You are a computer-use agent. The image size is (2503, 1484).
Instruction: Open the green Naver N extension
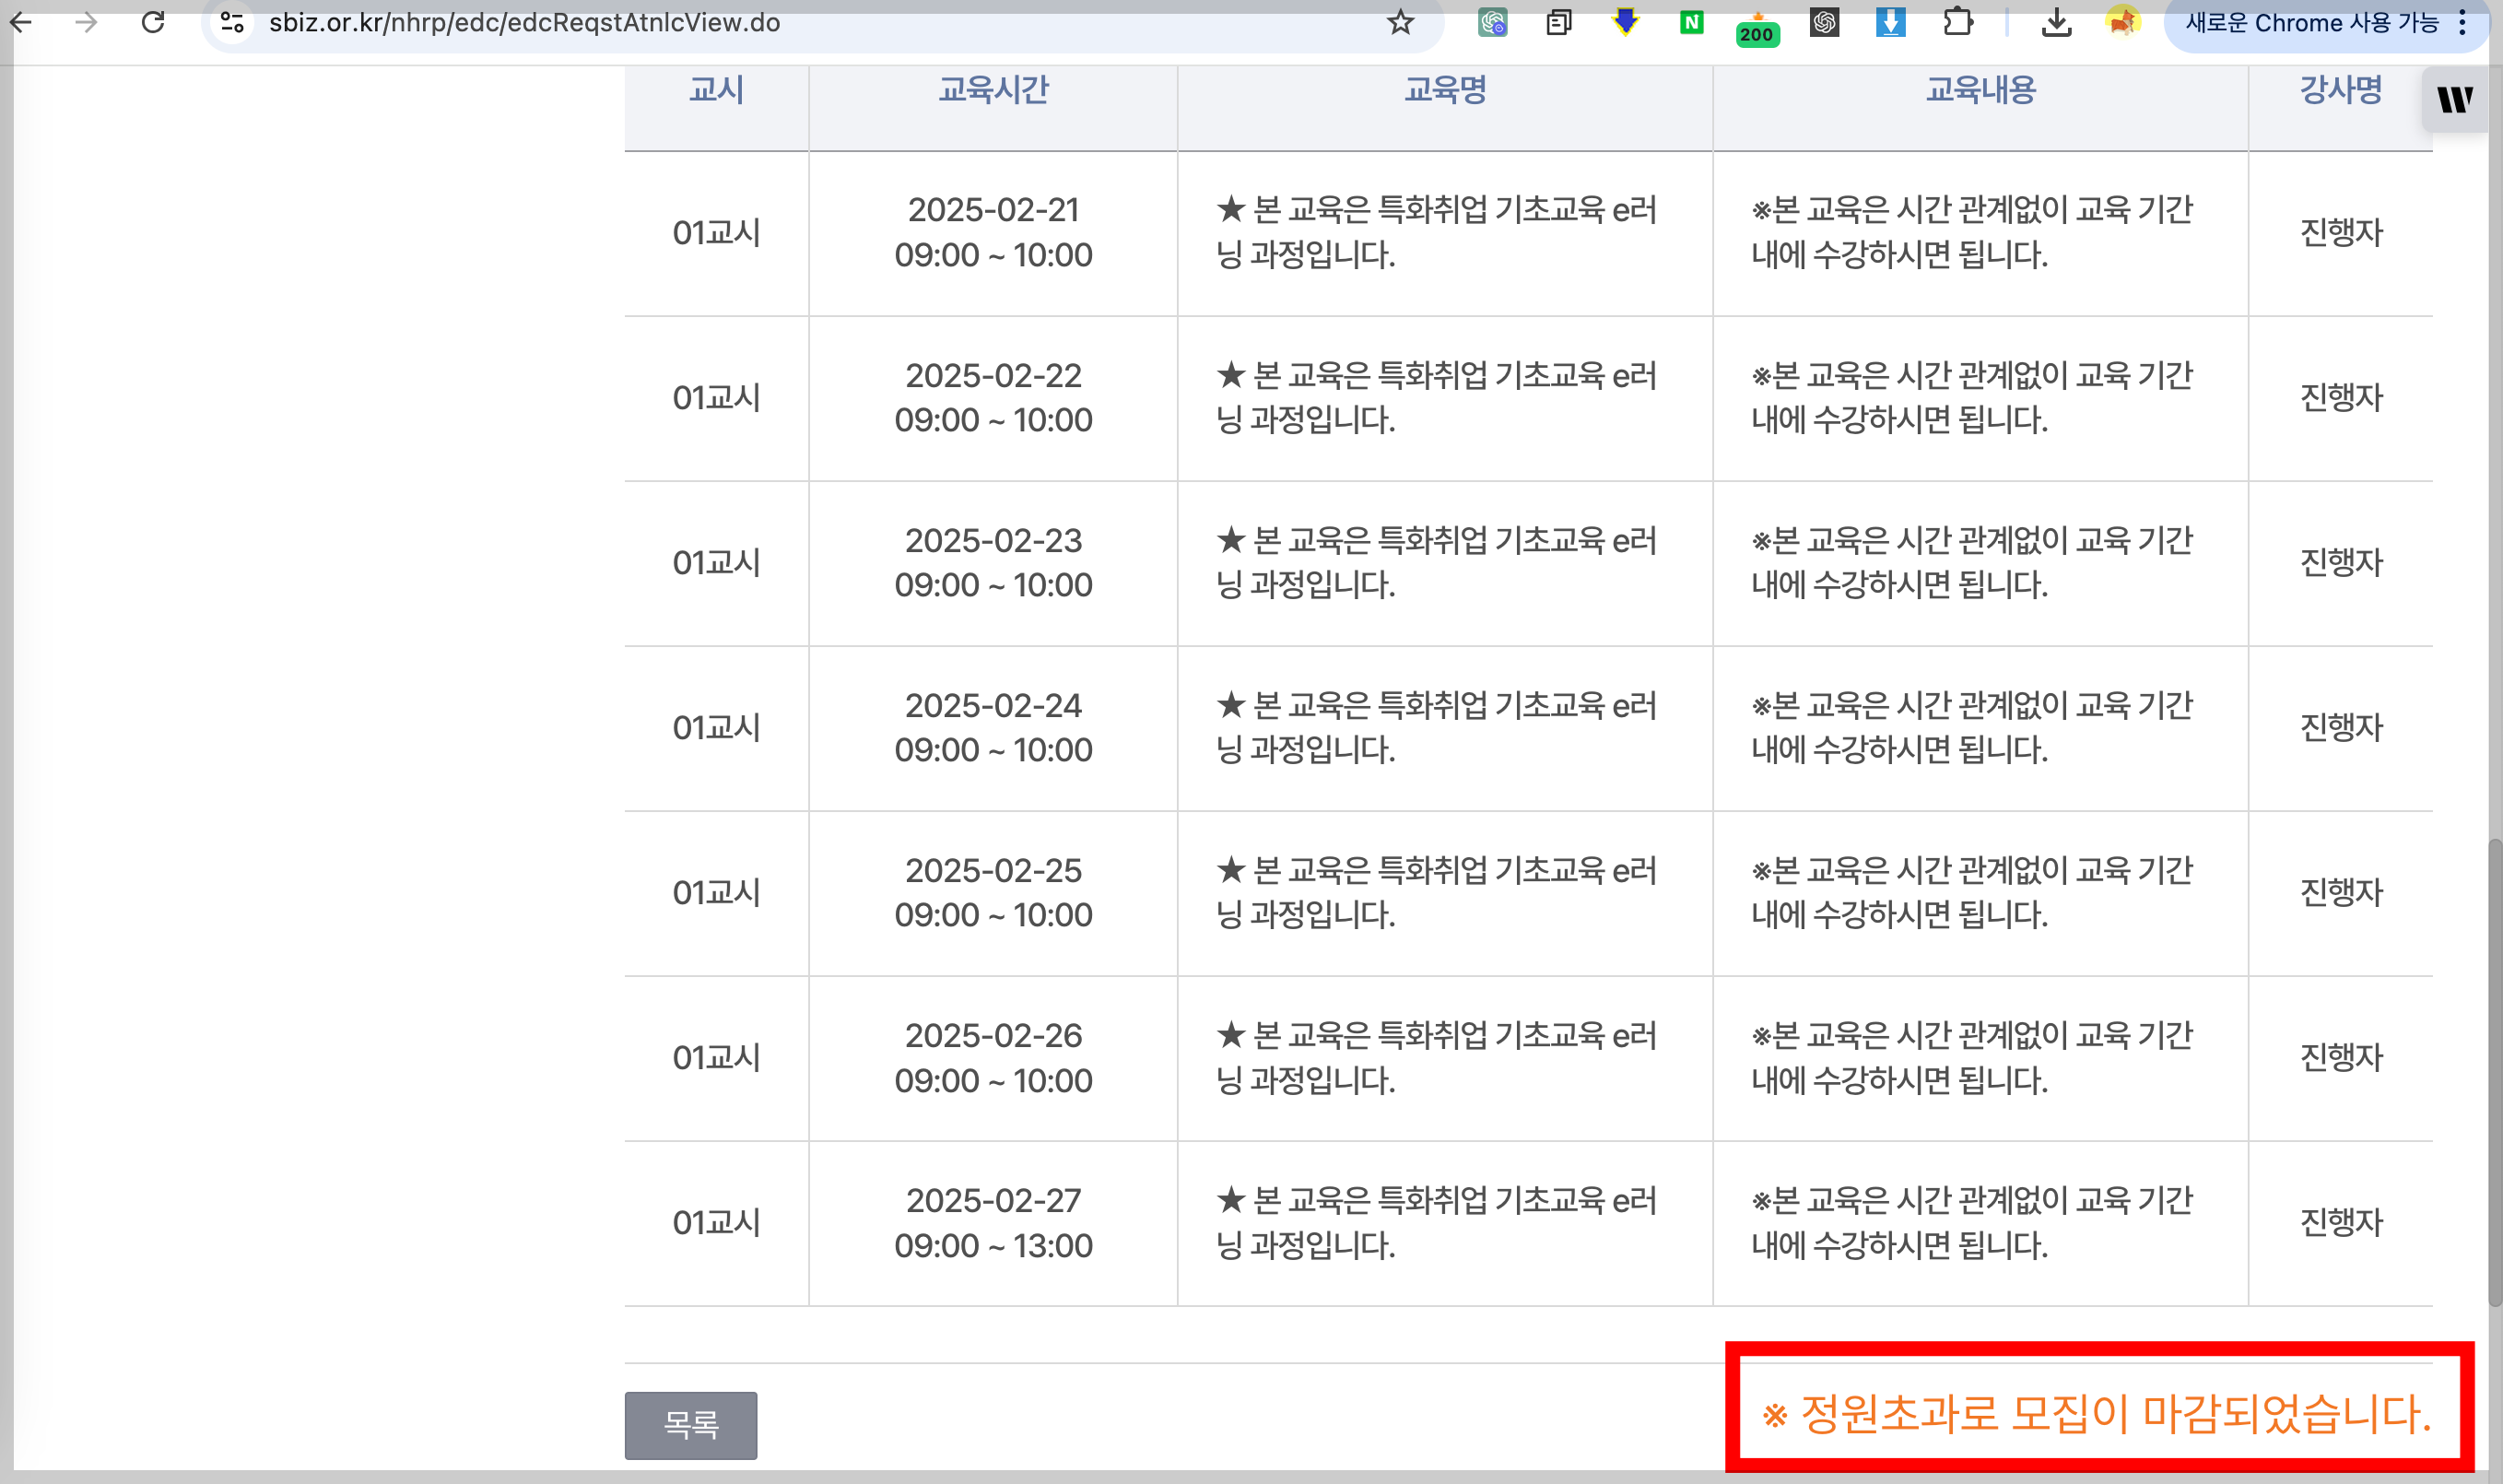pyautogui.click(x=1691, y=22)
